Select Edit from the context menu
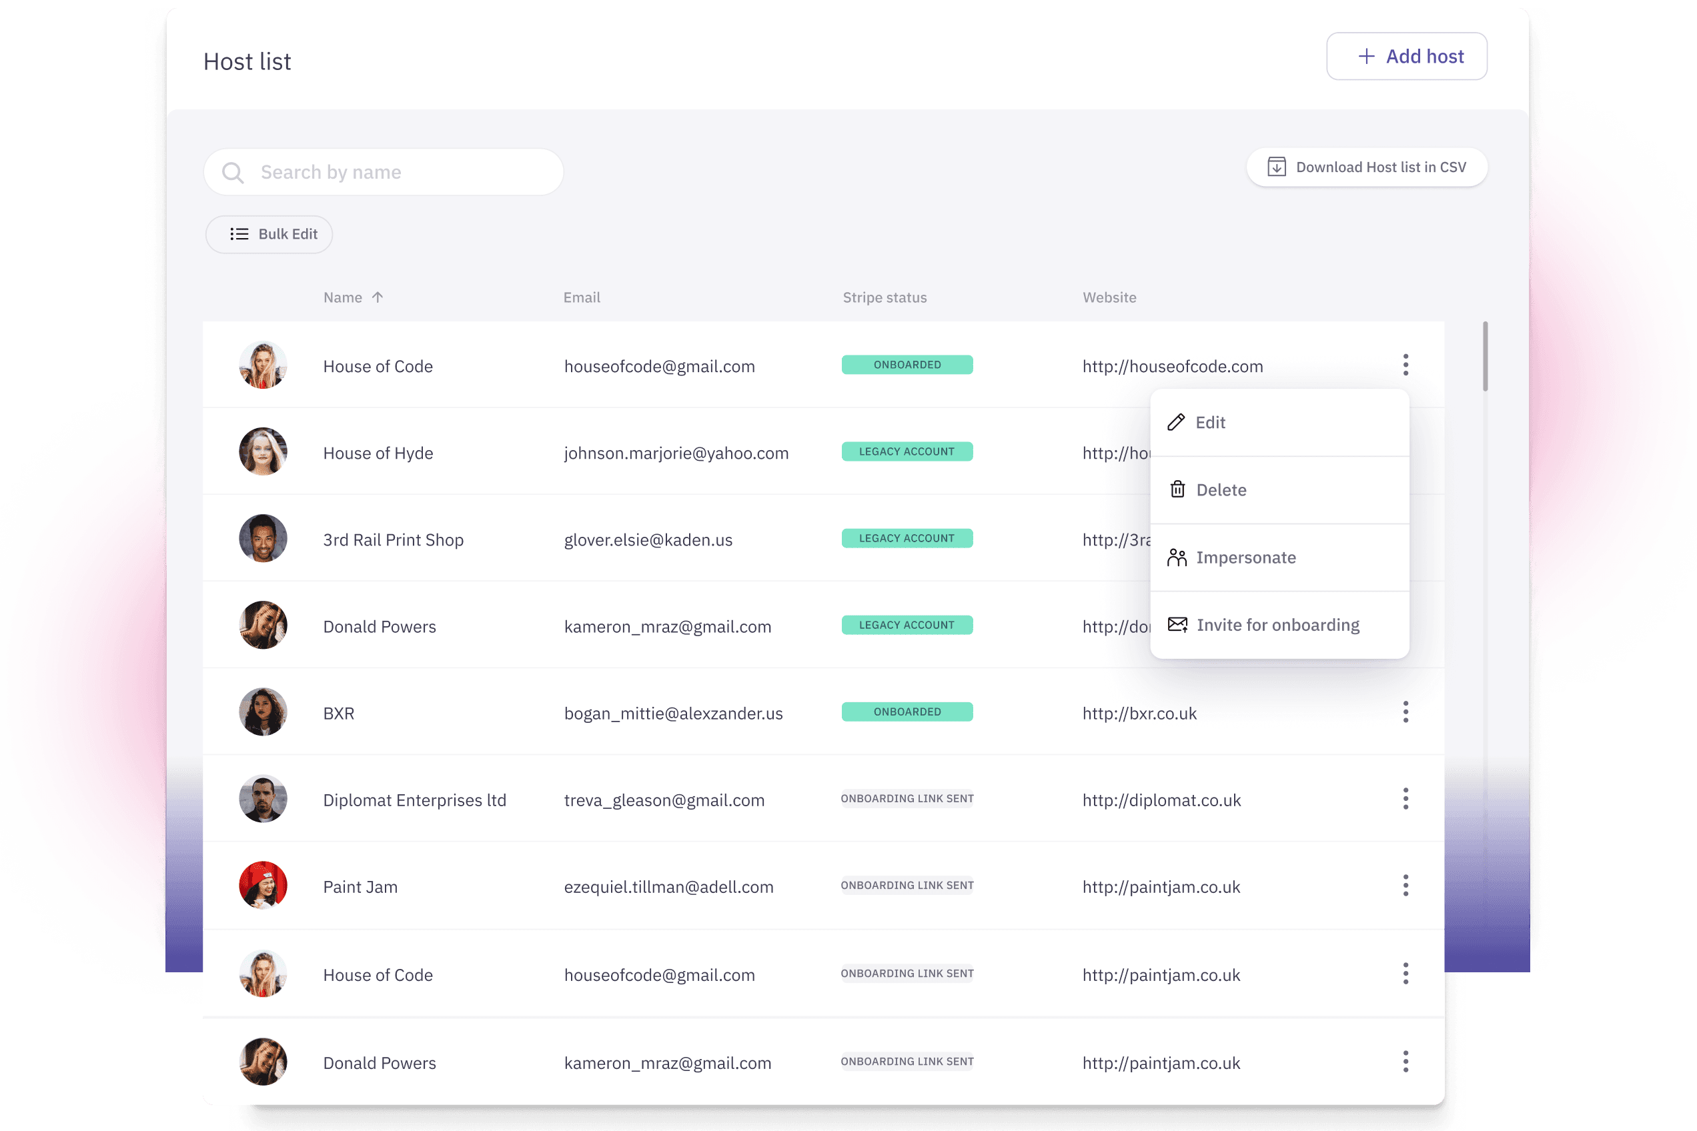 coord(1210,423)
